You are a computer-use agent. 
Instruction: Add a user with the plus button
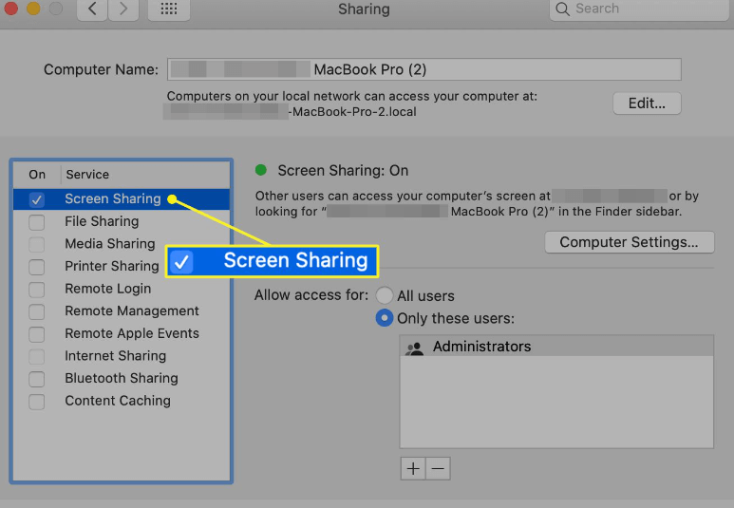(x=413, y=469)
